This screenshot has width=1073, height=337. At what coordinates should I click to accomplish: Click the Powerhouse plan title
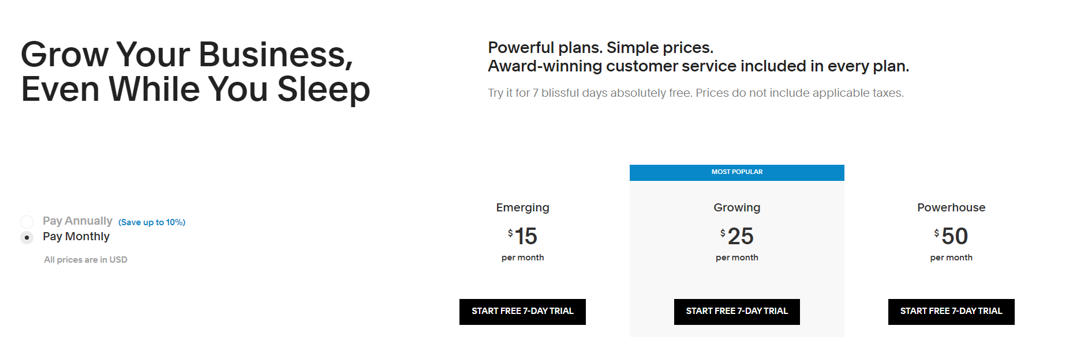tap(951, 207)
